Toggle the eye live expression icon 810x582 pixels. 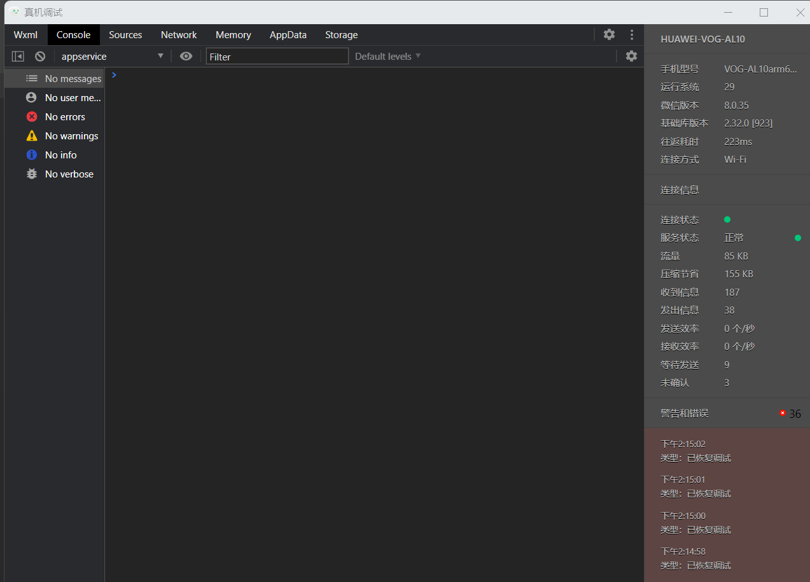tap(186, 57)
